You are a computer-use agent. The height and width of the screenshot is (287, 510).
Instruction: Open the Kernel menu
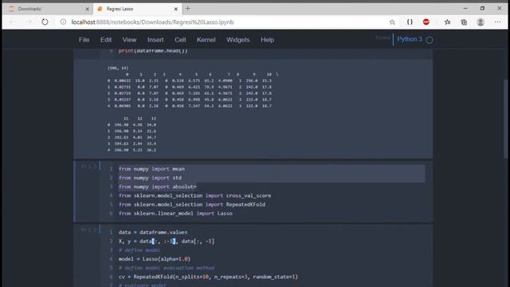point(206,40)
